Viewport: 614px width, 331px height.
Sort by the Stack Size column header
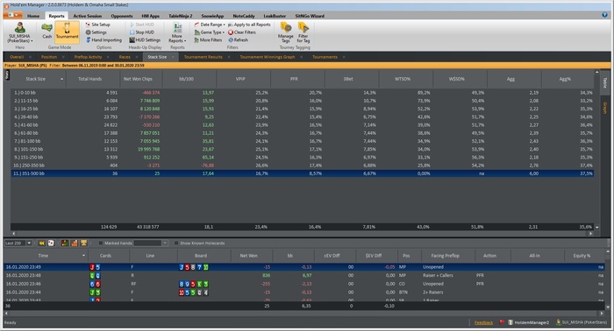(38, 79)
